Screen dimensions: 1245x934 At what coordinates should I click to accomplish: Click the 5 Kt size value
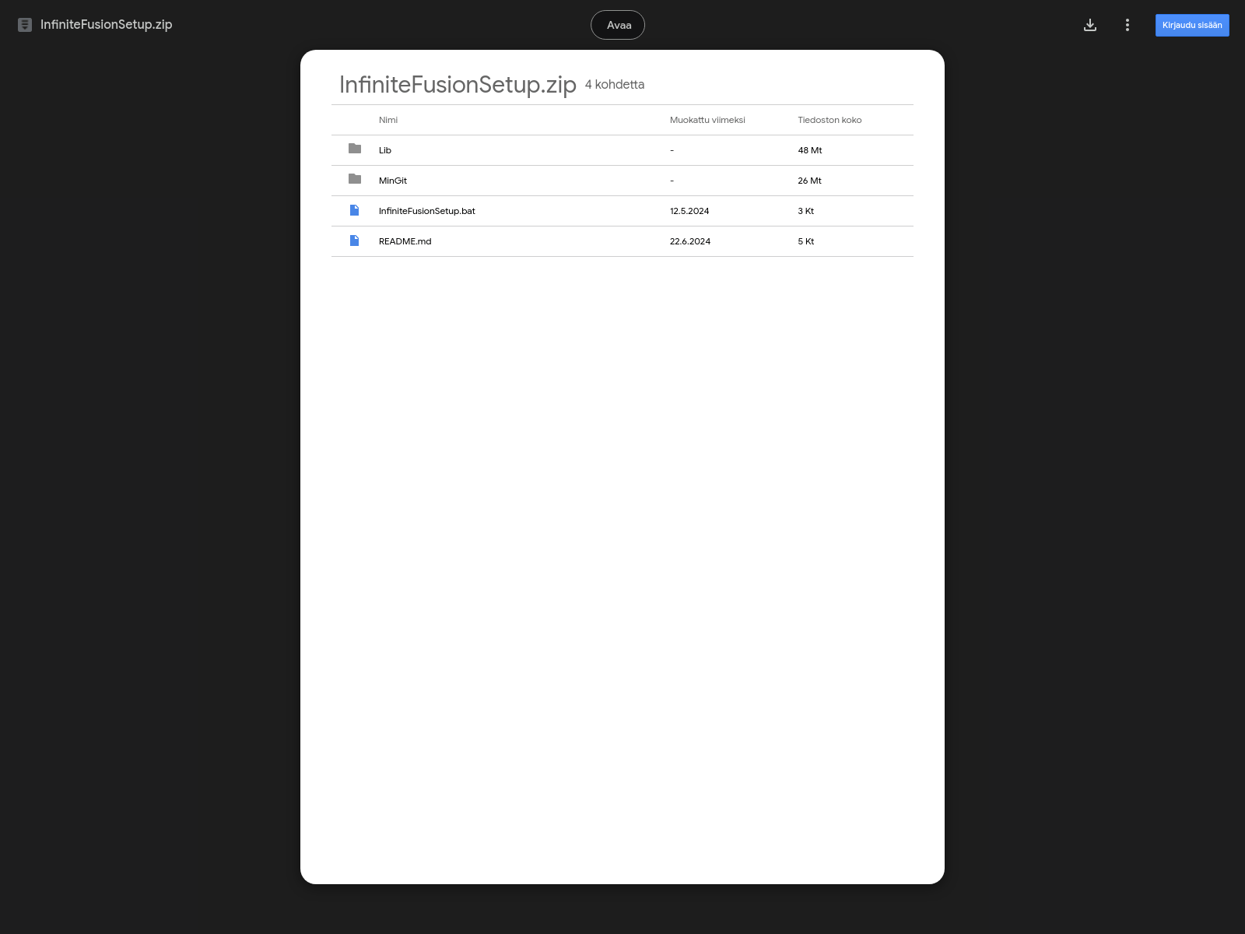(x=805, y=241)
